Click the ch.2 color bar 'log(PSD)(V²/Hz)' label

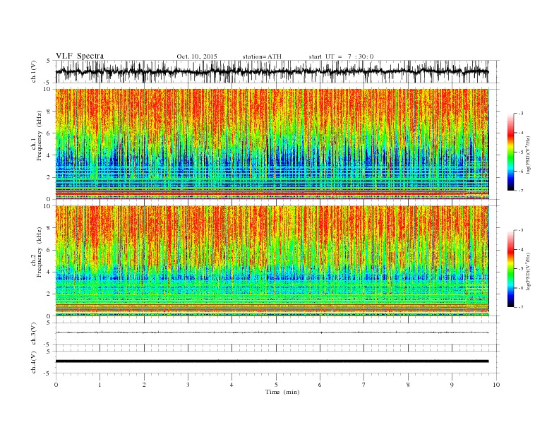[529, 271]
